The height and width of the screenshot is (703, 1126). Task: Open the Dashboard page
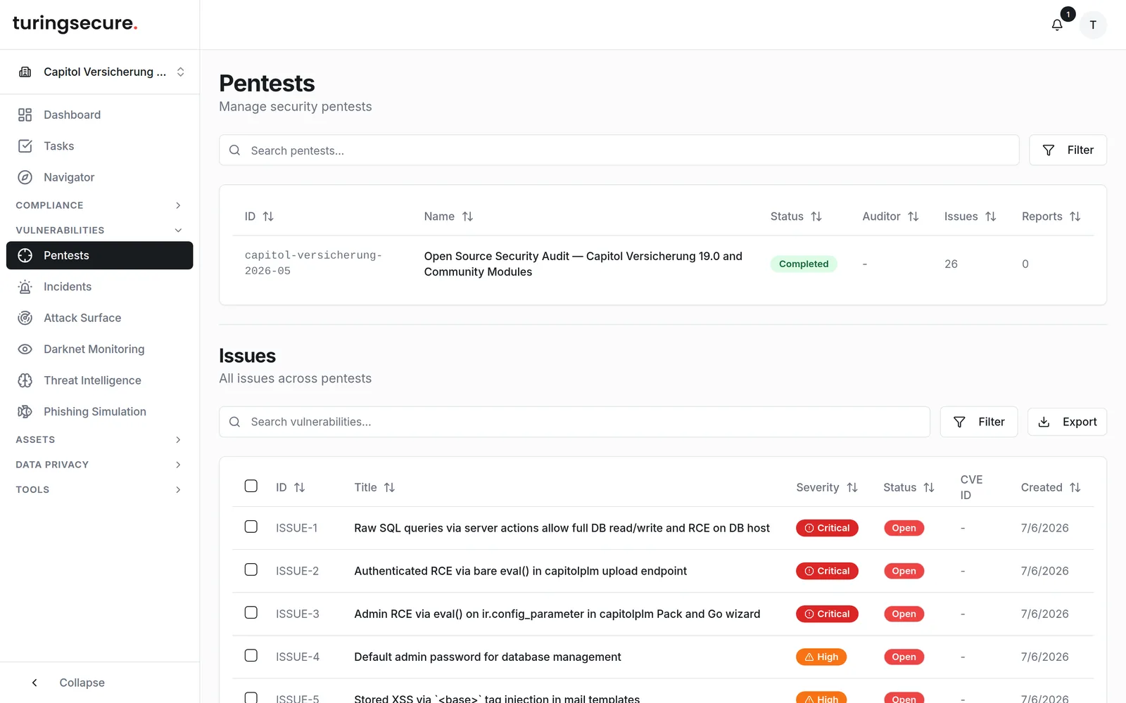(x=99, y=115)
